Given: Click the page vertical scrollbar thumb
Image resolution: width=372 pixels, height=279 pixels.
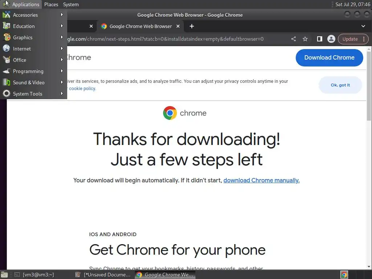Looking at the screenshot, I should (369, 86).
